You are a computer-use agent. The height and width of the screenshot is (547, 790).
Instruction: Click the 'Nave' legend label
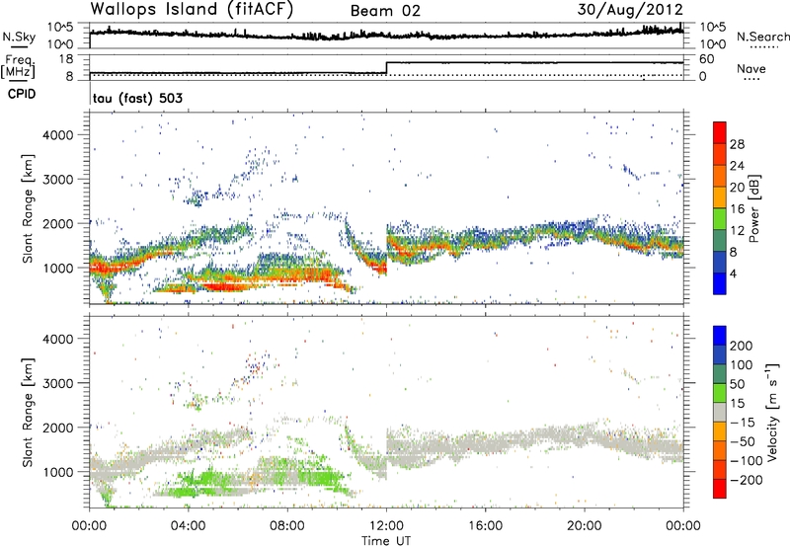pos(751,69)
